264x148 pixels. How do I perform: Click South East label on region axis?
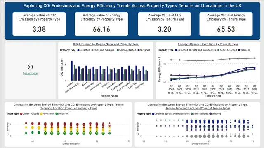(133, 86)
